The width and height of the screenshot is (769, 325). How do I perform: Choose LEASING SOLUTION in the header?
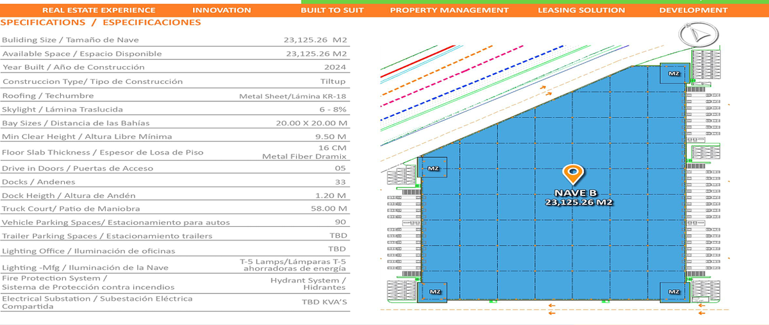point(581,10)
